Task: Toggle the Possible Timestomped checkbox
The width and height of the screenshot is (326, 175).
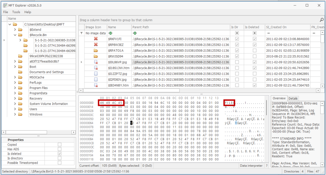Action: (60, 163)
